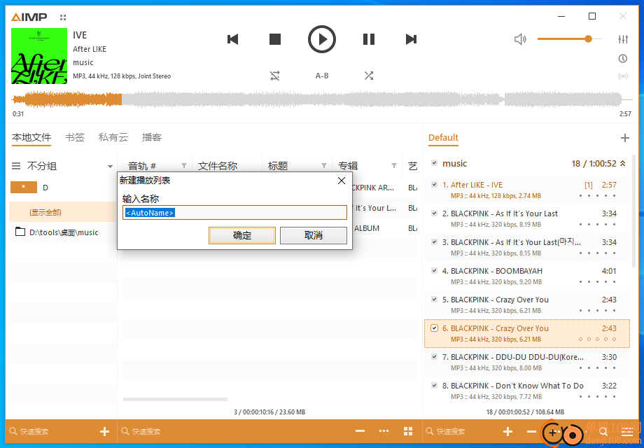Screen dimensions: 644x448
Task: Open the internet radio capture icon
Action: (623, 76)
